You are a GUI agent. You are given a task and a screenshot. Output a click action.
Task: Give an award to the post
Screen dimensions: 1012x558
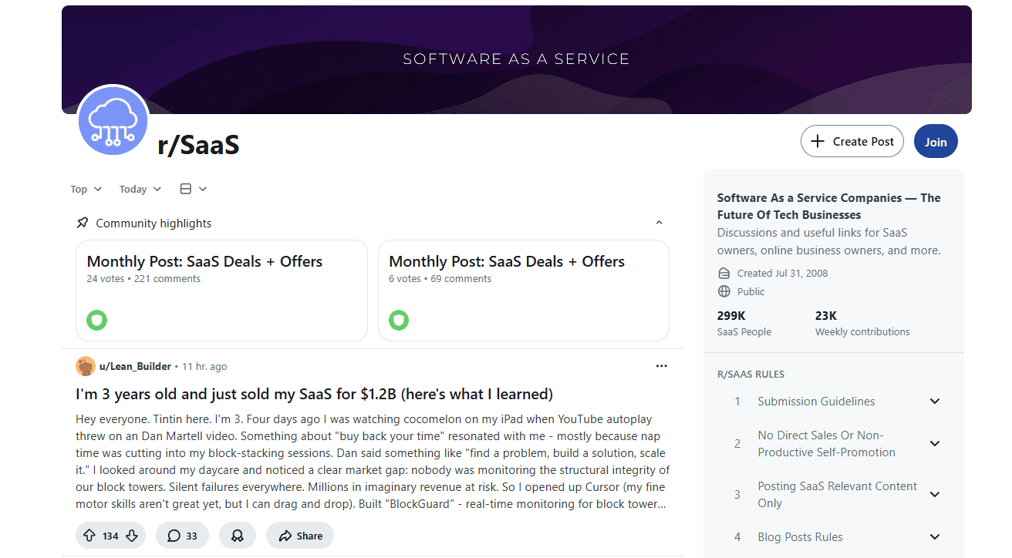238,536
